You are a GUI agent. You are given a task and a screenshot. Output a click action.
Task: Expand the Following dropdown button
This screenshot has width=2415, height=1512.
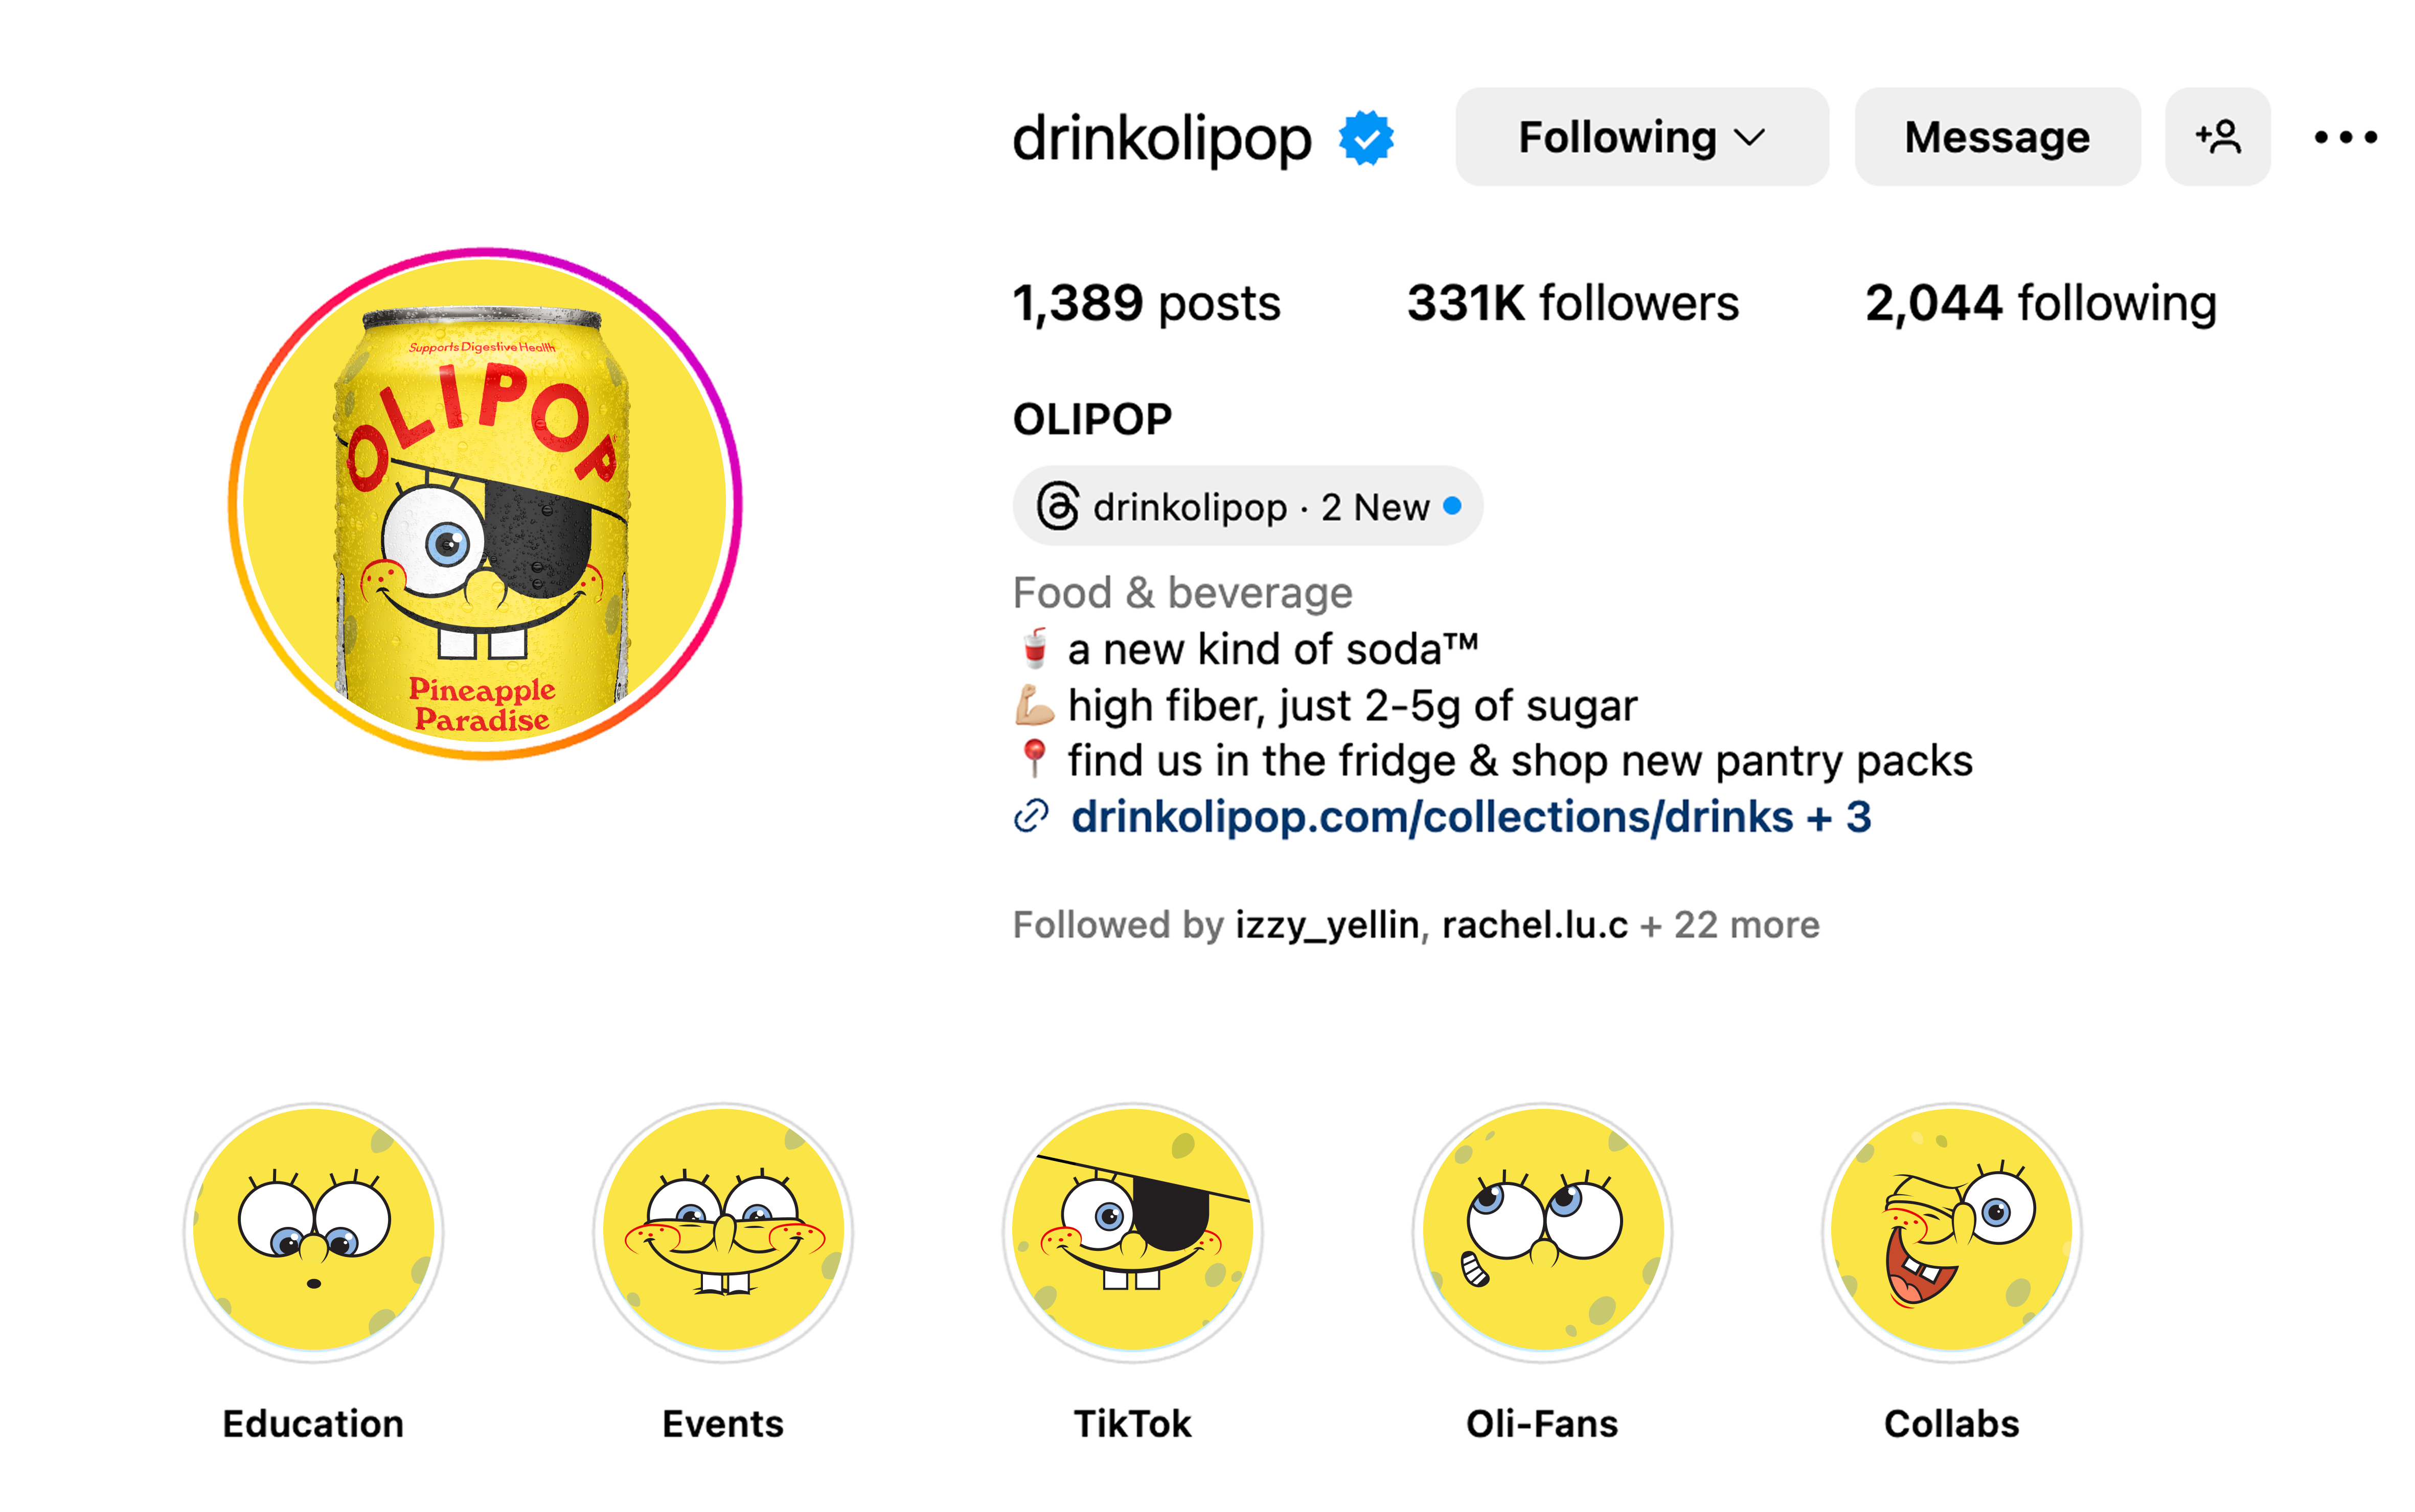pyautogui.click(x=1642, y=137)
